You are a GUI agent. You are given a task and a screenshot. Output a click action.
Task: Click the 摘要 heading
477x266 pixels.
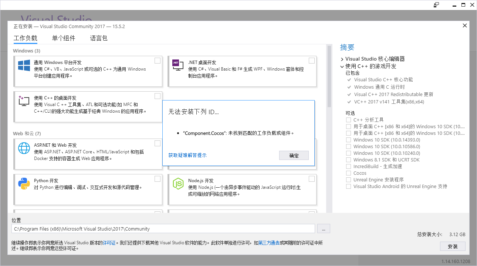tap(347, 47)
